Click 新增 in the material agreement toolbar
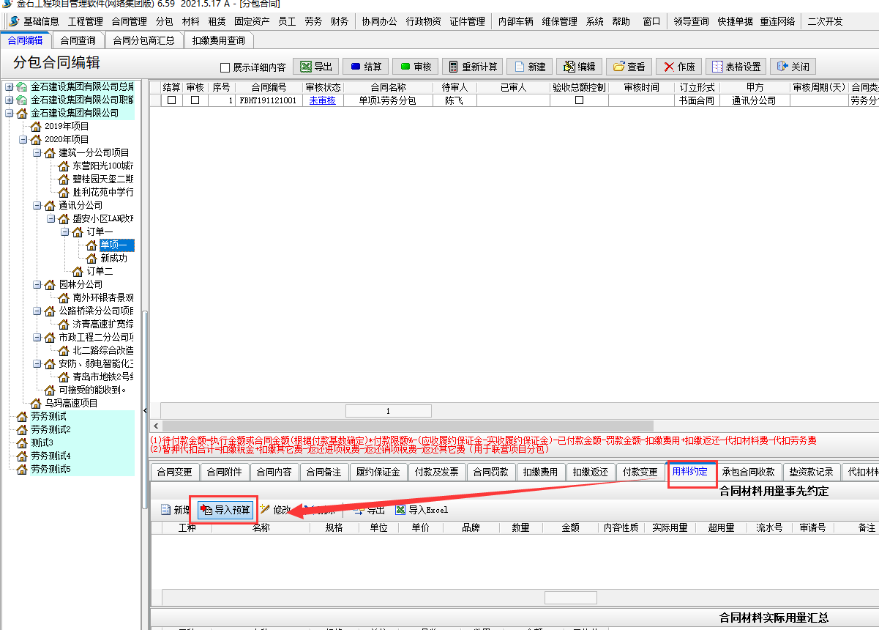Screen dimensions: 879x630 point(175,510)
